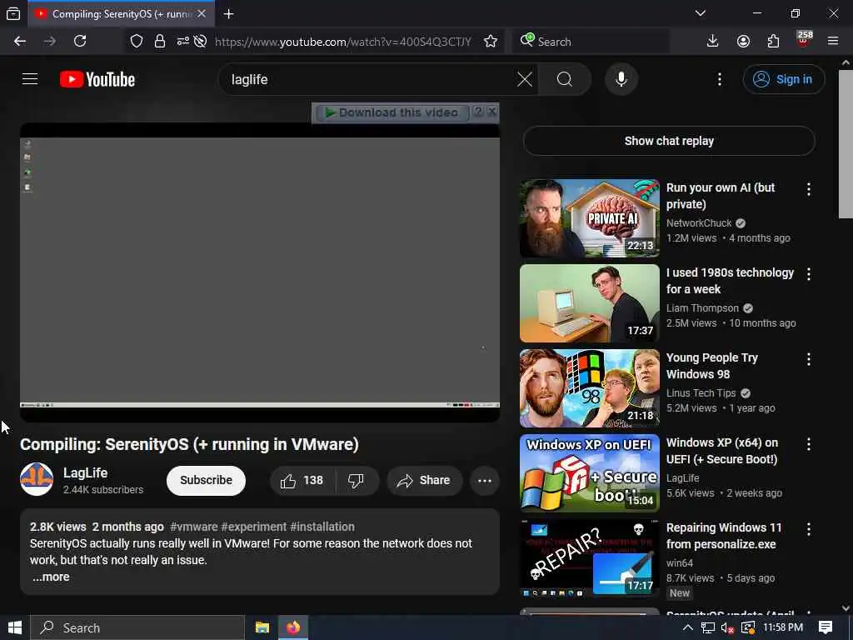Click the #experiment hashtag

(x=253, y=527)
